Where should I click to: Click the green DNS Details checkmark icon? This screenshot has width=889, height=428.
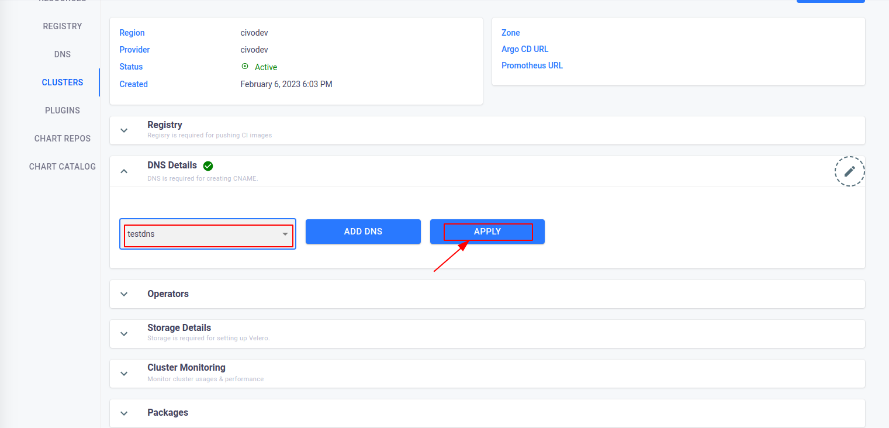[x=208, y=165]
